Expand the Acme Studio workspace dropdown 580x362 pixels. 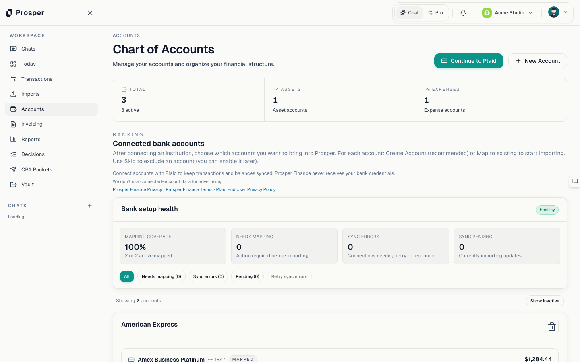507,13
